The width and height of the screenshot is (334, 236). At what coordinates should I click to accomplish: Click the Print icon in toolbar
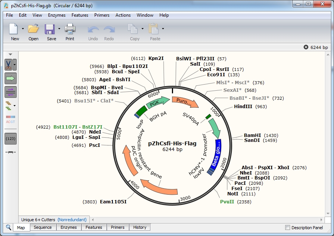pos(70,29)
